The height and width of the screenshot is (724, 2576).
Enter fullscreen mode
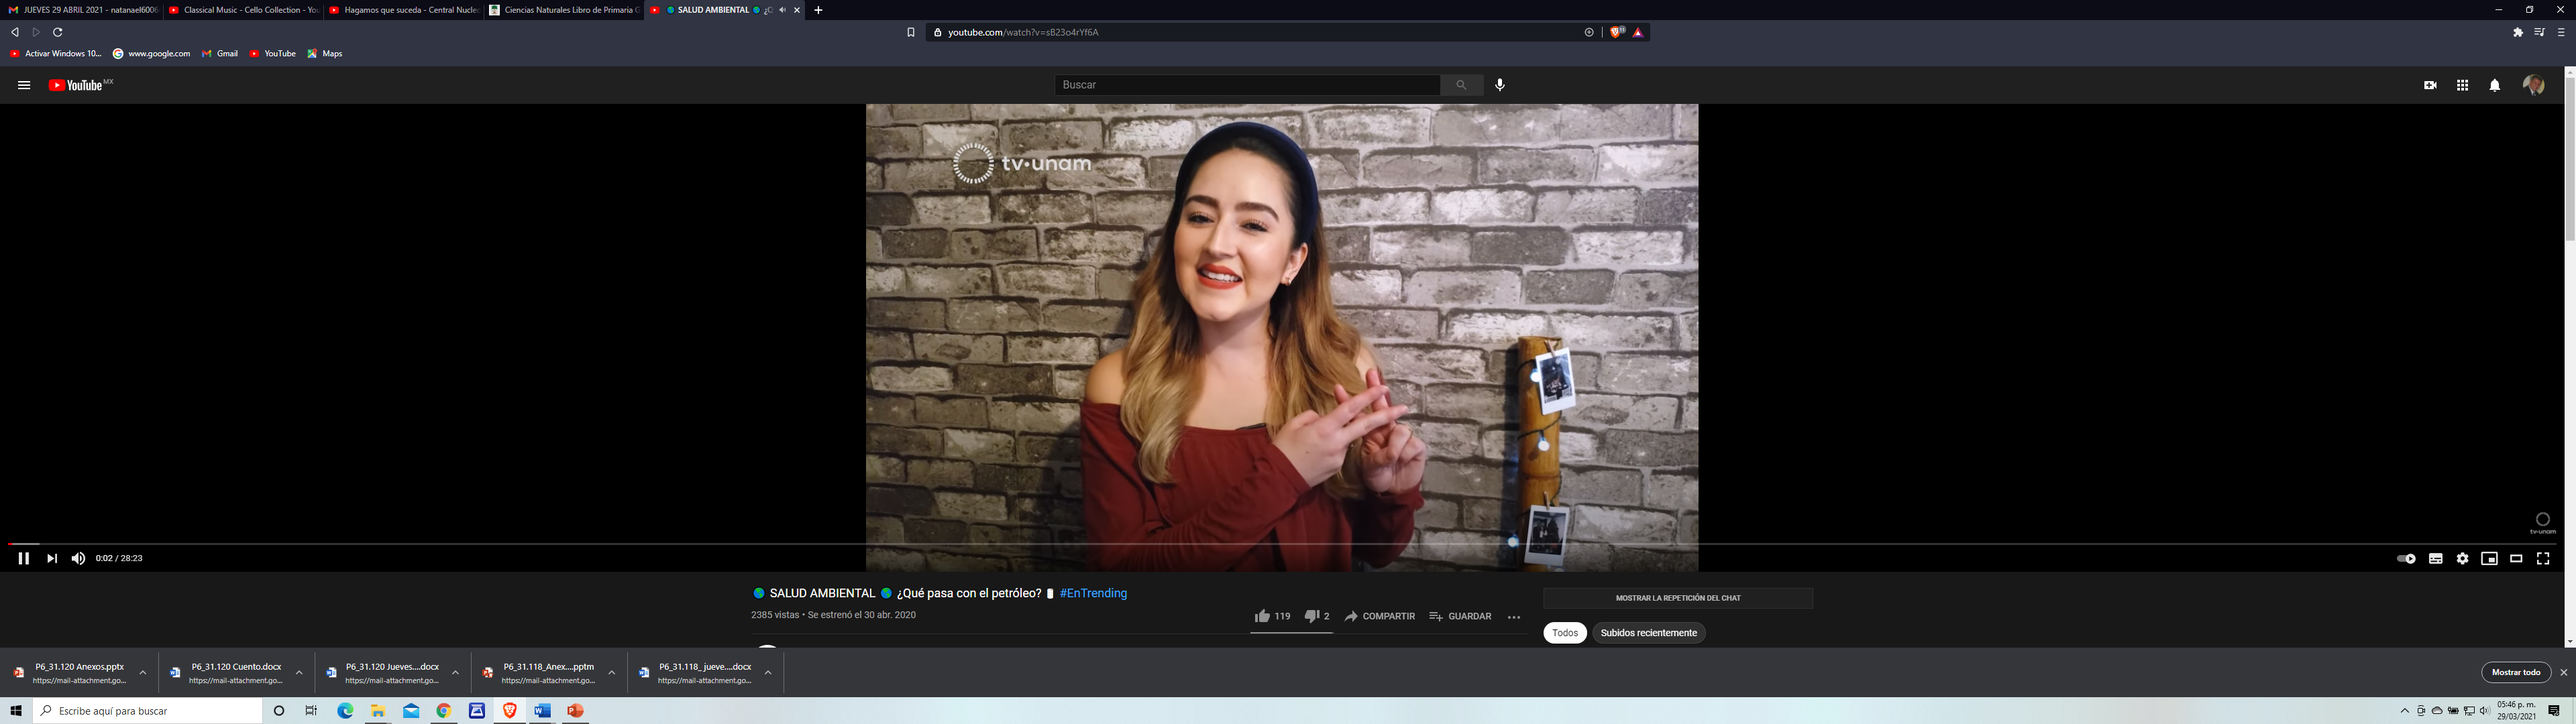[x=2543, y=558]
